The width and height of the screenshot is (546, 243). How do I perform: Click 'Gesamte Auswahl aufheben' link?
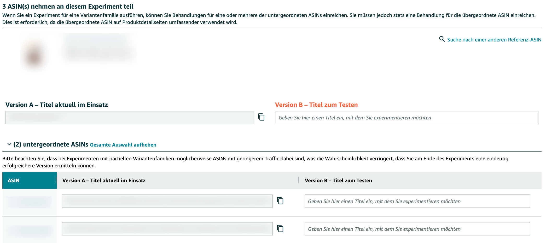click(123, 145)
